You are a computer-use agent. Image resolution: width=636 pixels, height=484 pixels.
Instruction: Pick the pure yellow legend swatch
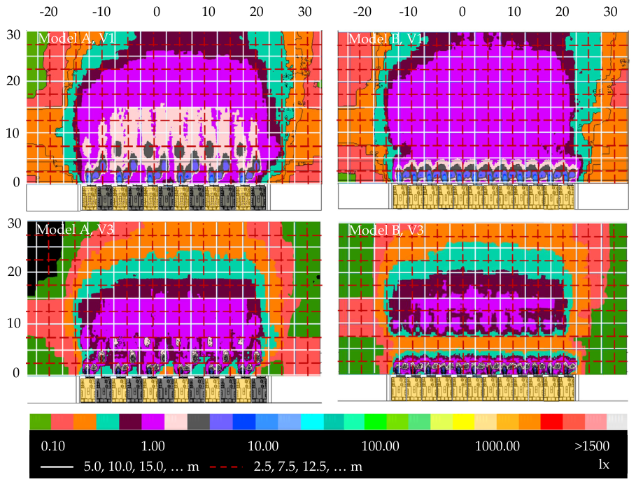tap(464, 422)
